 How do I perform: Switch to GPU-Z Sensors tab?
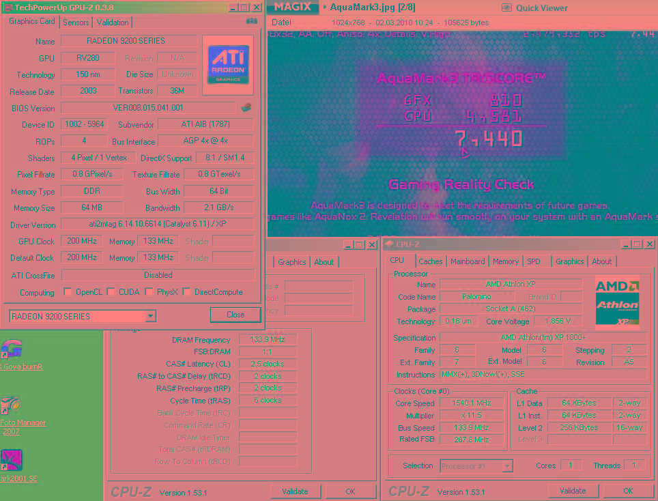pos(76,23)
